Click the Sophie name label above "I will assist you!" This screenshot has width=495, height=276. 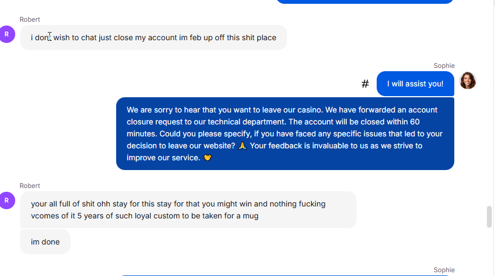coord(444,65)
